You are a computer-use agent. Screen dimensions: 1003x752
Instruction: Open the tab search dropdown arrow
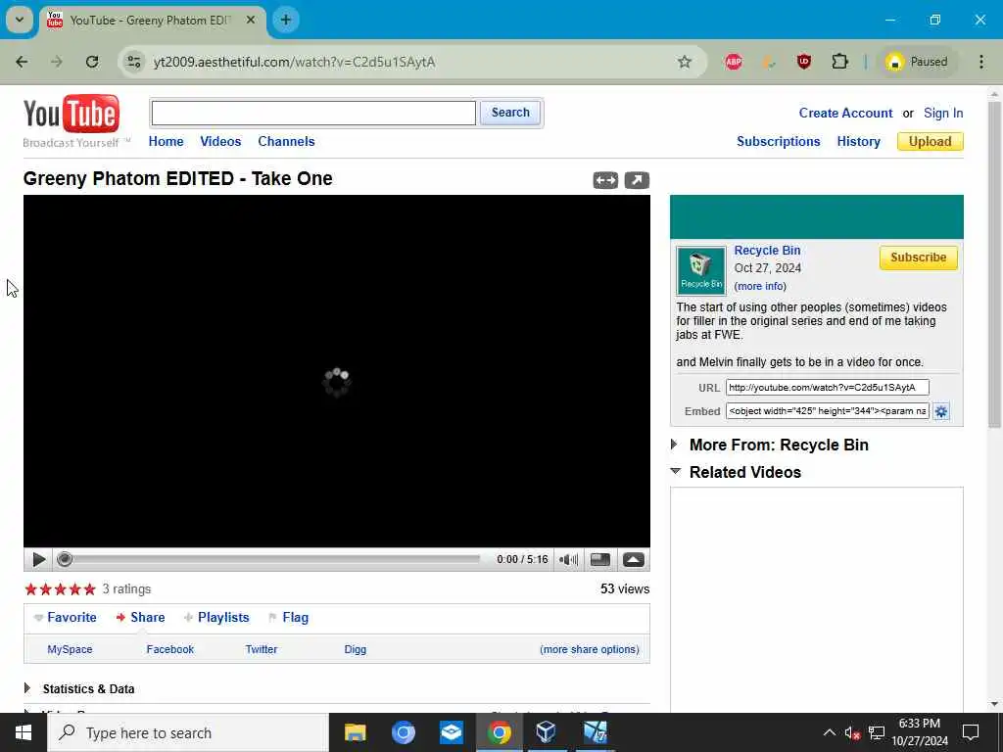click(x=20, y=20)
